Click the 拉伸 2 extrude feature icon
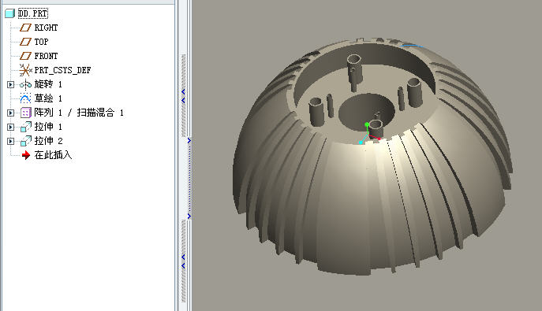Screen dimensions: 542x311 click(25, 141)
